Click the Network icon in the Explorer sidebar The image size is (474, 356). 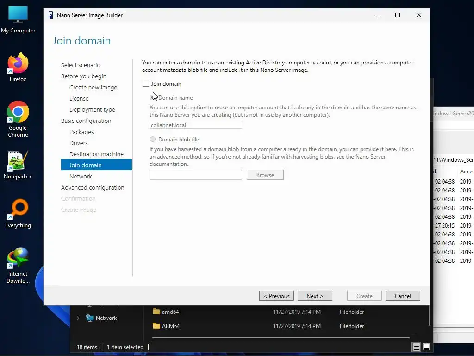click(89, 318)
